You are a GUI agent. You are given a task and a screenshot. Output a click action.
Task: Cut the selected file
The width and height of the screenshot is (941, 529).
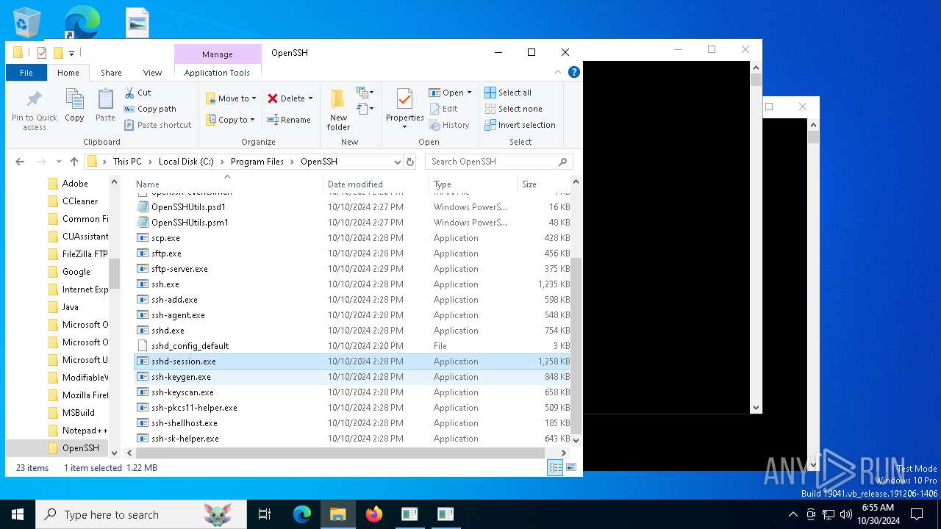(138, 93)
